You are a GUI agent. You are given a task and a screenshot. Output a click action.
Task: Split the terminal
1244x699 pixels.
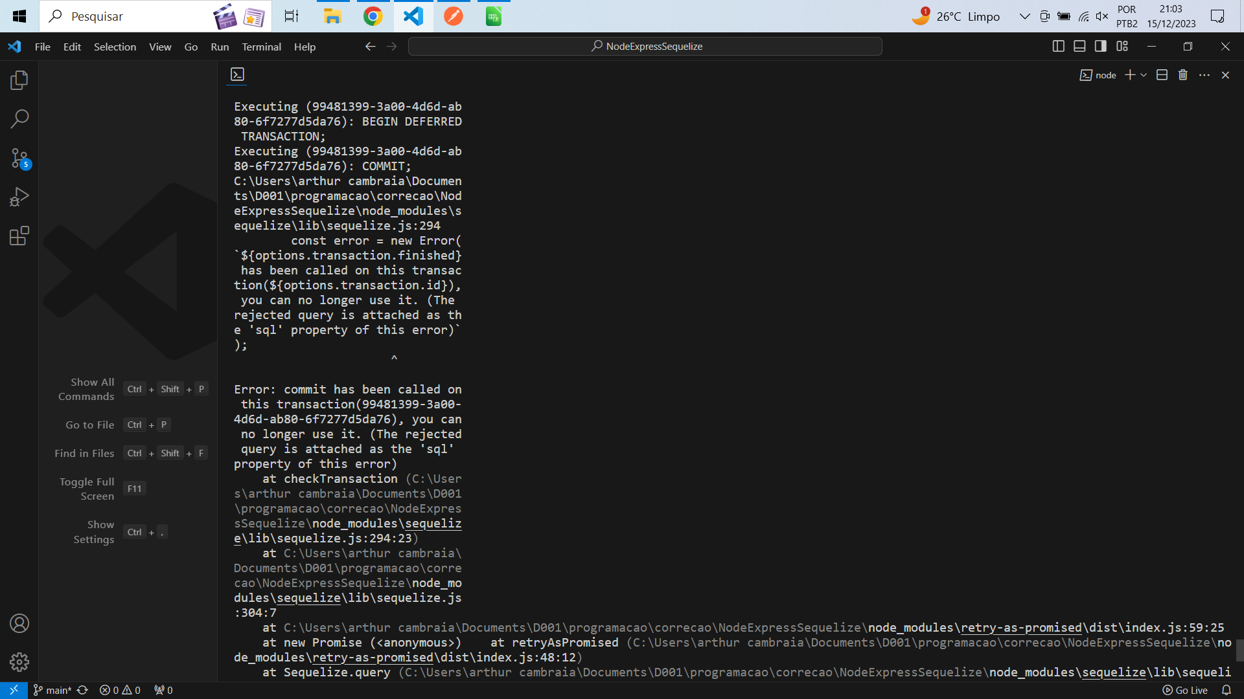pyautogui.click(x=1162, y=75)
